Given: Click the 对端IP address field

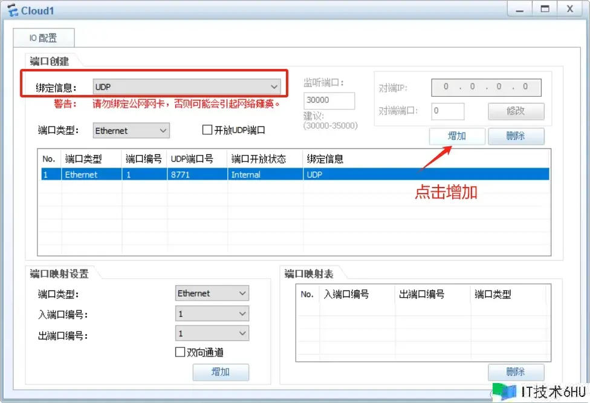Looking at the screenshot, I should pos(485,87).
